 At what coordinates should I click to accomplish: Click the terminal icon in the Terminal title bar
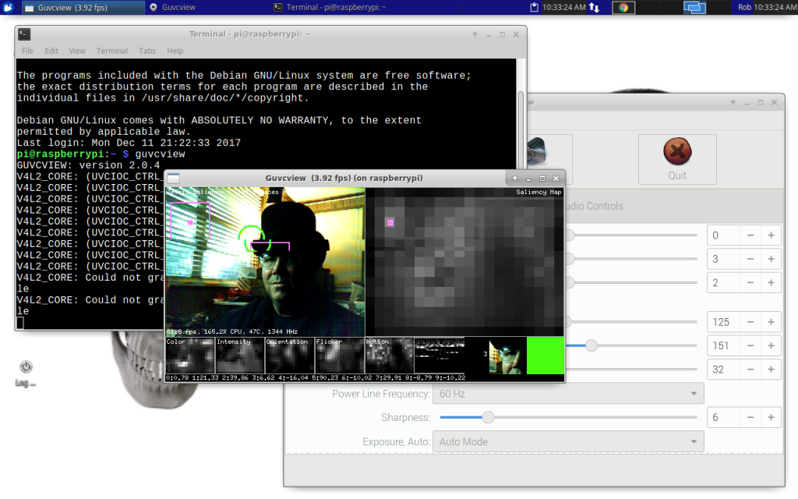[x=24, y=34]
